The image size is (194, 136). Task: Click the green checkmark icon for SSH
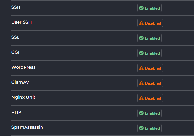(x=141, y=8)
